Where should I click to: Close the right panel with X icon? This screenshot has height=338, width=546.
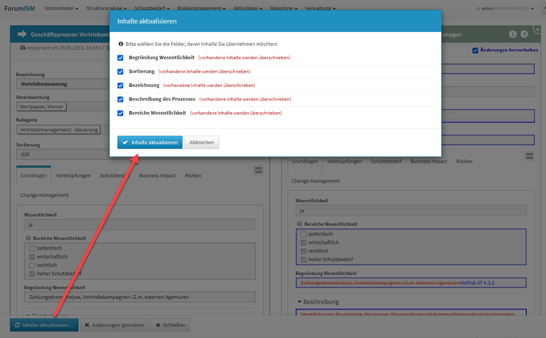[x=538, y=29]
